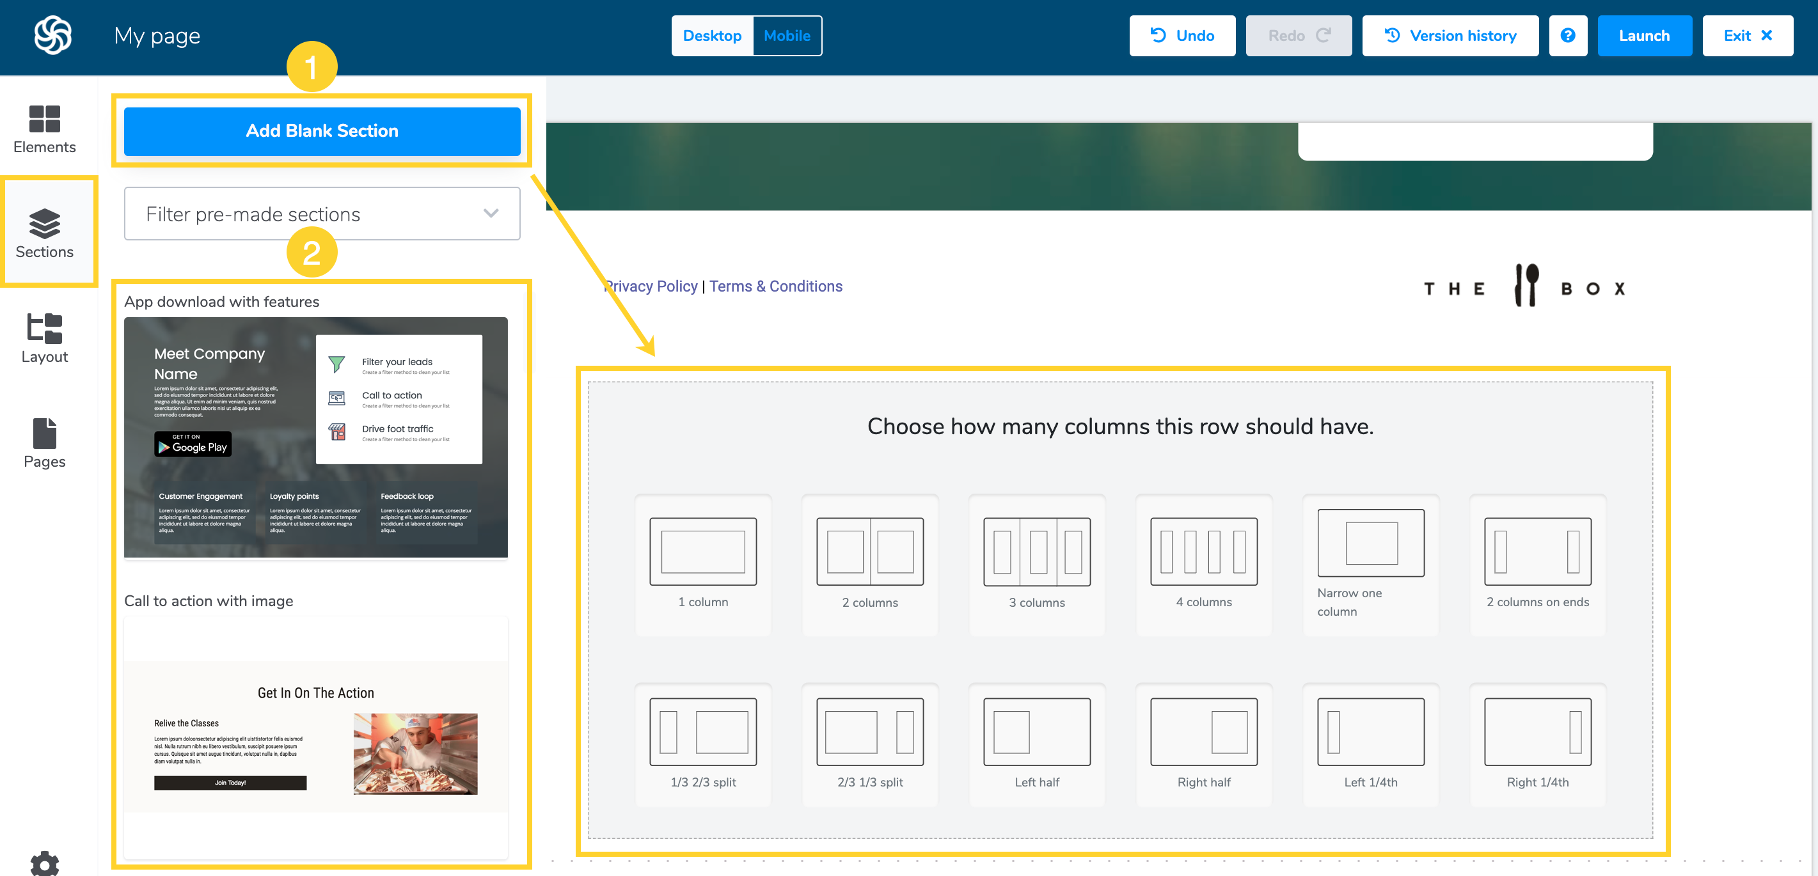Viewport: 1818px width, 876px height.
Task: Click the help question mark icon
Action: 1567,35
